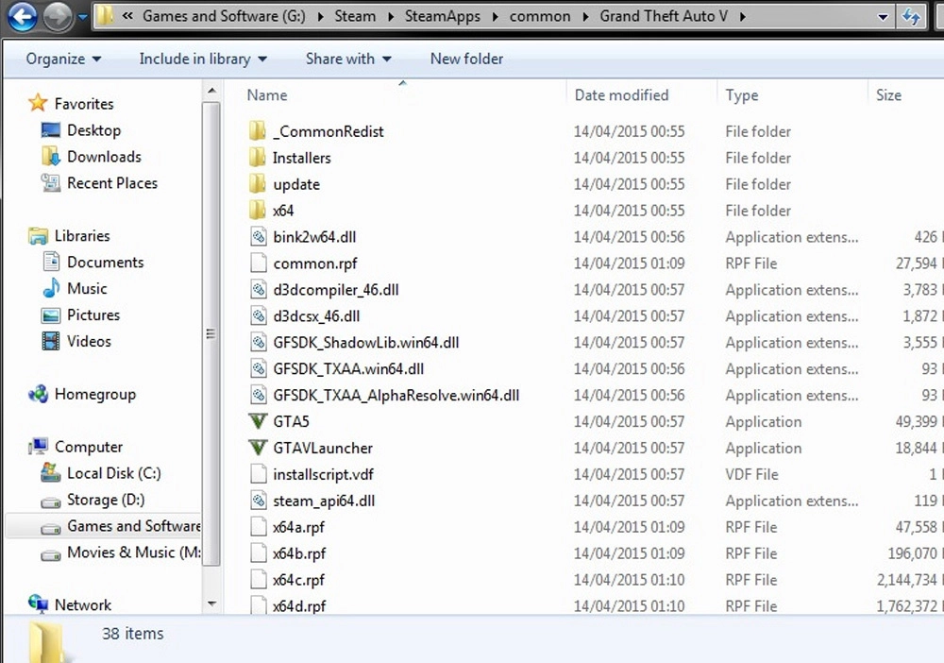This screenshot has height=663, width=944.
Task: Click the grey Forward navigation arrow
Action: click(x=58, y=16)
